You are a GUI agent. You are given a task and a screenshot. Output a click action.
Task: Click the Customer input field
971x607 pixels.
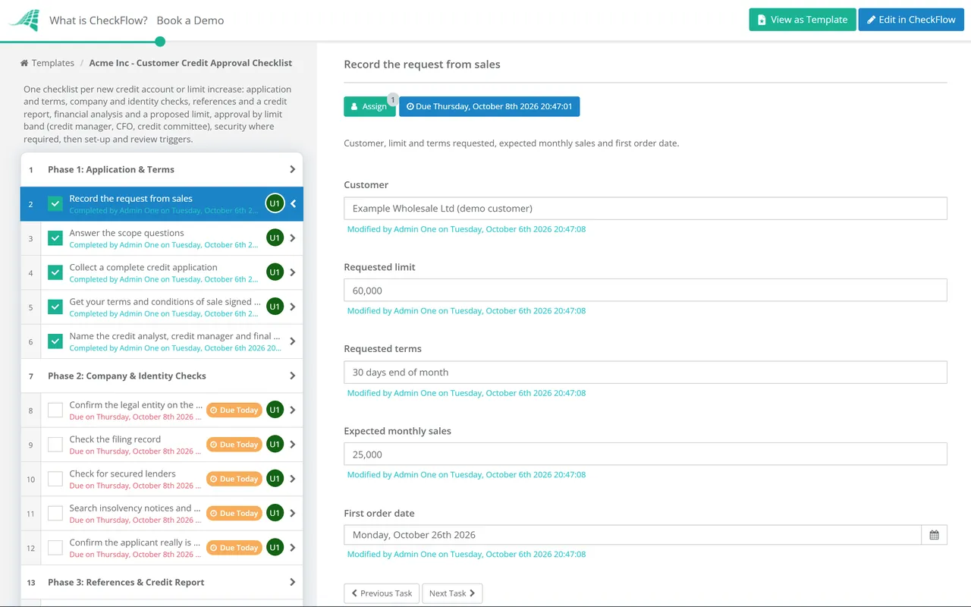646,209
